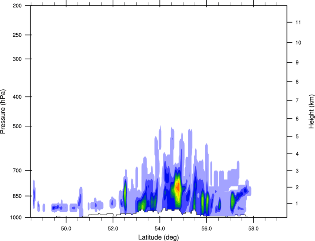Select the 850 pressure tick label

point(17,196)
